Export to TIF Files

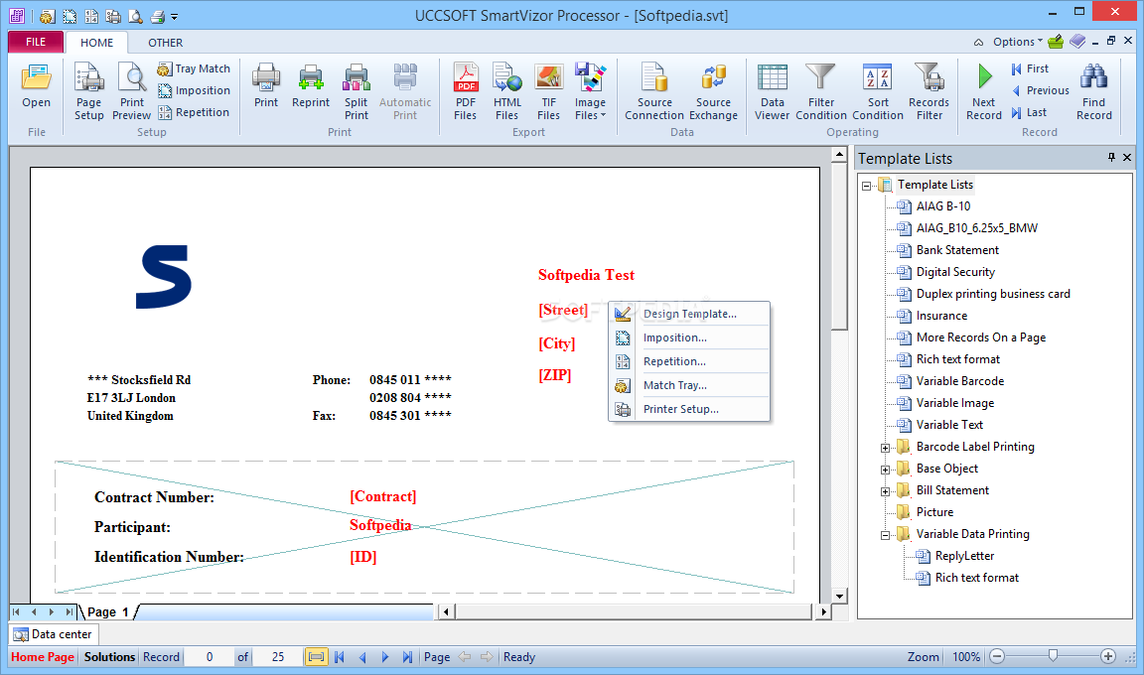pos(548,92)
